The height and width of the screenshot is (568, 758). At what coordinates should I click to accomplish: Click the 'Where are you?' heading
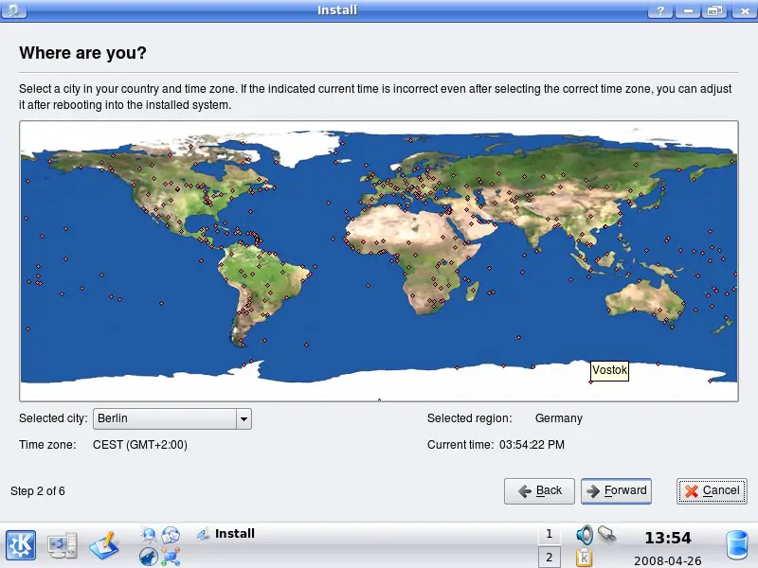82,53
